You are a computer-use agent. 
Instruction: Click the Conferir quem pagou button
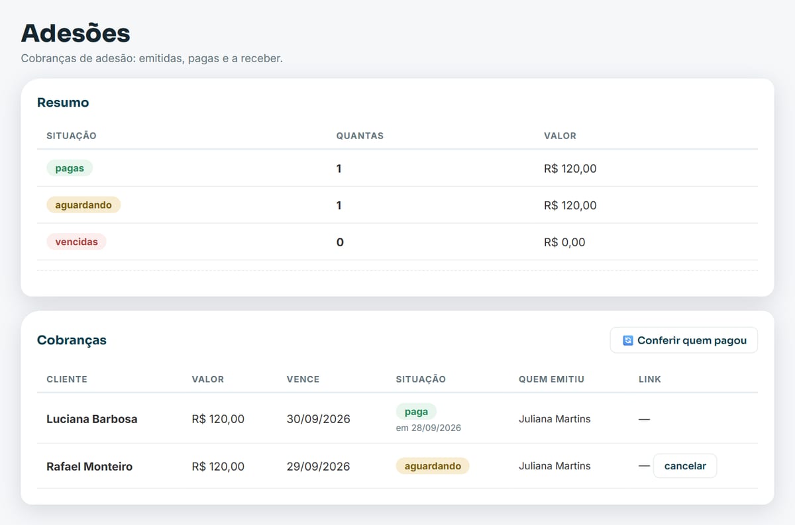point(684,340)
